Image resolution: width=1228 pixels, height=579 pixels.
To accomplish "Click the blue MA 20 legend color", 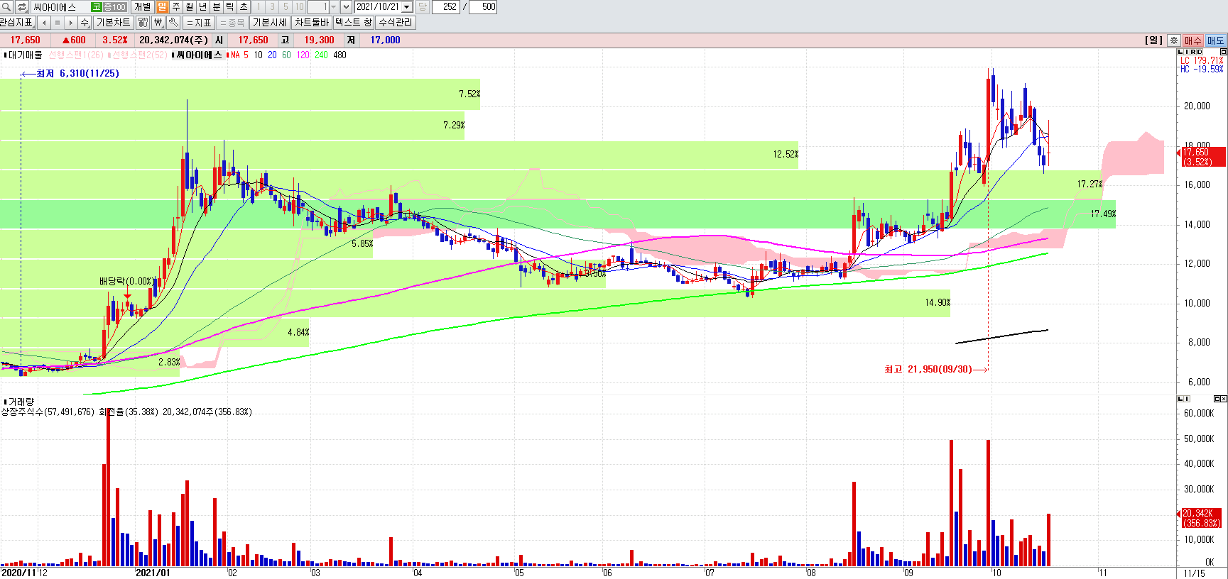I will [x=272, y=55].
